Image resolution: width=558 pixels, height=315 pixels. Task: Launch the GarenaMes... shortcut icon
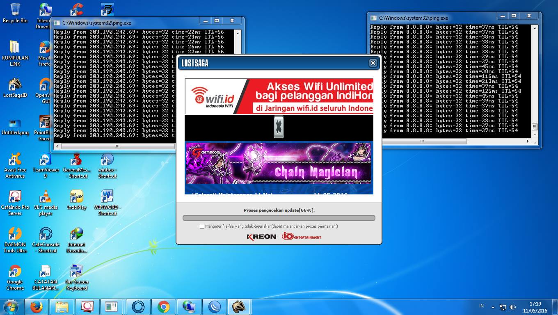pyautogui.click(x=76, y=166)
